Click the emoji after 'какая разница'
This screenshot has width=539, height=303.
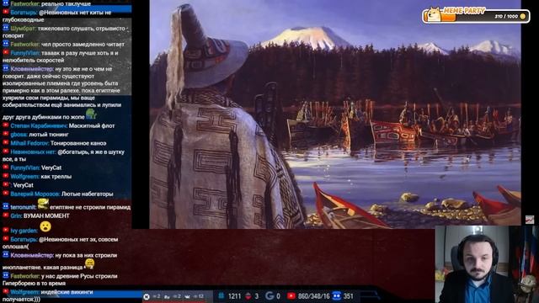[x=90, y=263]
